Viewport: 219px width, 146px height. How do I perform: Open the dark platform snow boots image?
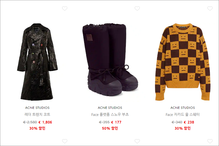pos(110,60)
